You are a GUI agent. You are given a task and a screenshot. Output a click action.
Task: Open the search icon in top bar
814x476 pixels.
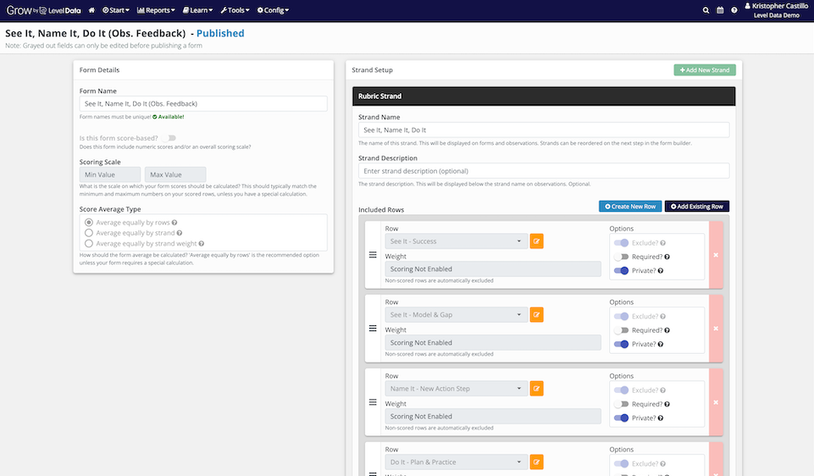(x=706, y=10)
